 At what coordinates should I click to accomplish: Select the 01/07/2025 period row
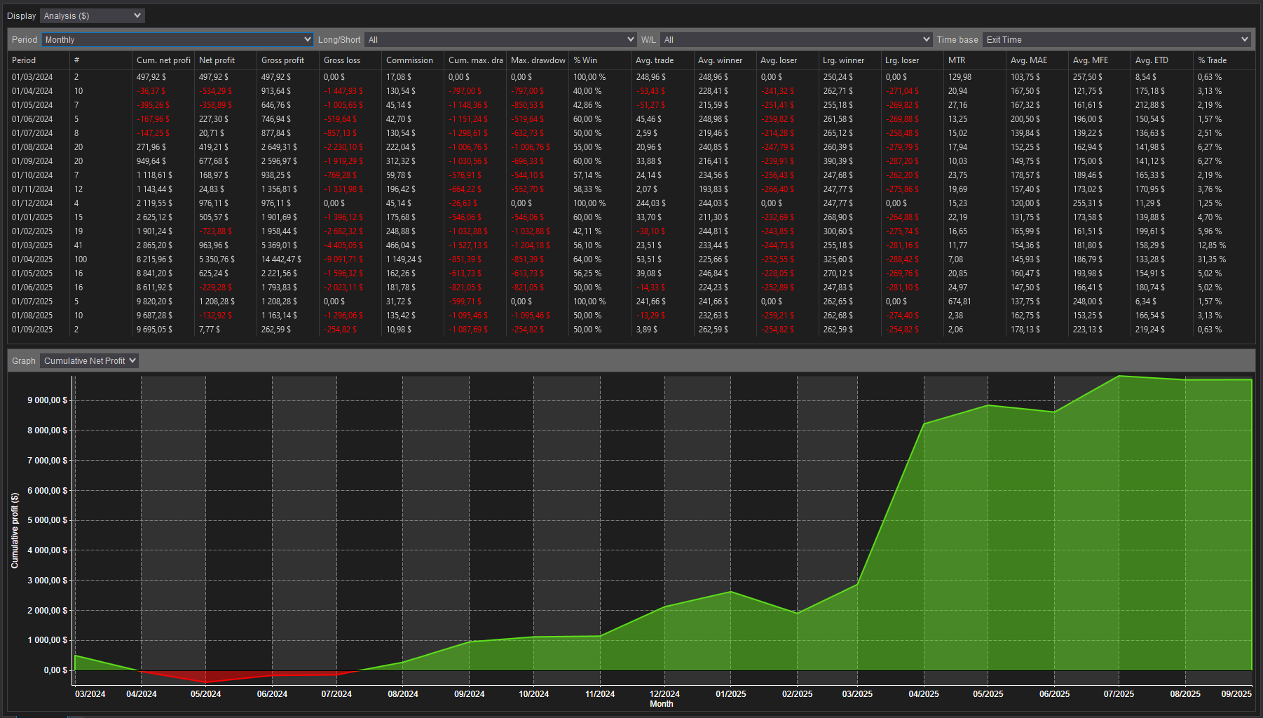[631, 302]
